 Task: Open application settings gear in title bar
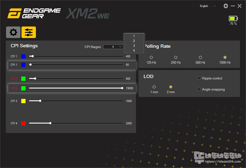pos(225,6)
